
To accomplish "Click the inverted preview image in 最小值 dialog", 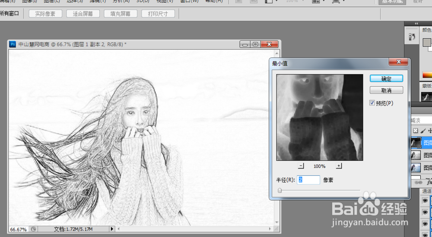I will (320, 117).
